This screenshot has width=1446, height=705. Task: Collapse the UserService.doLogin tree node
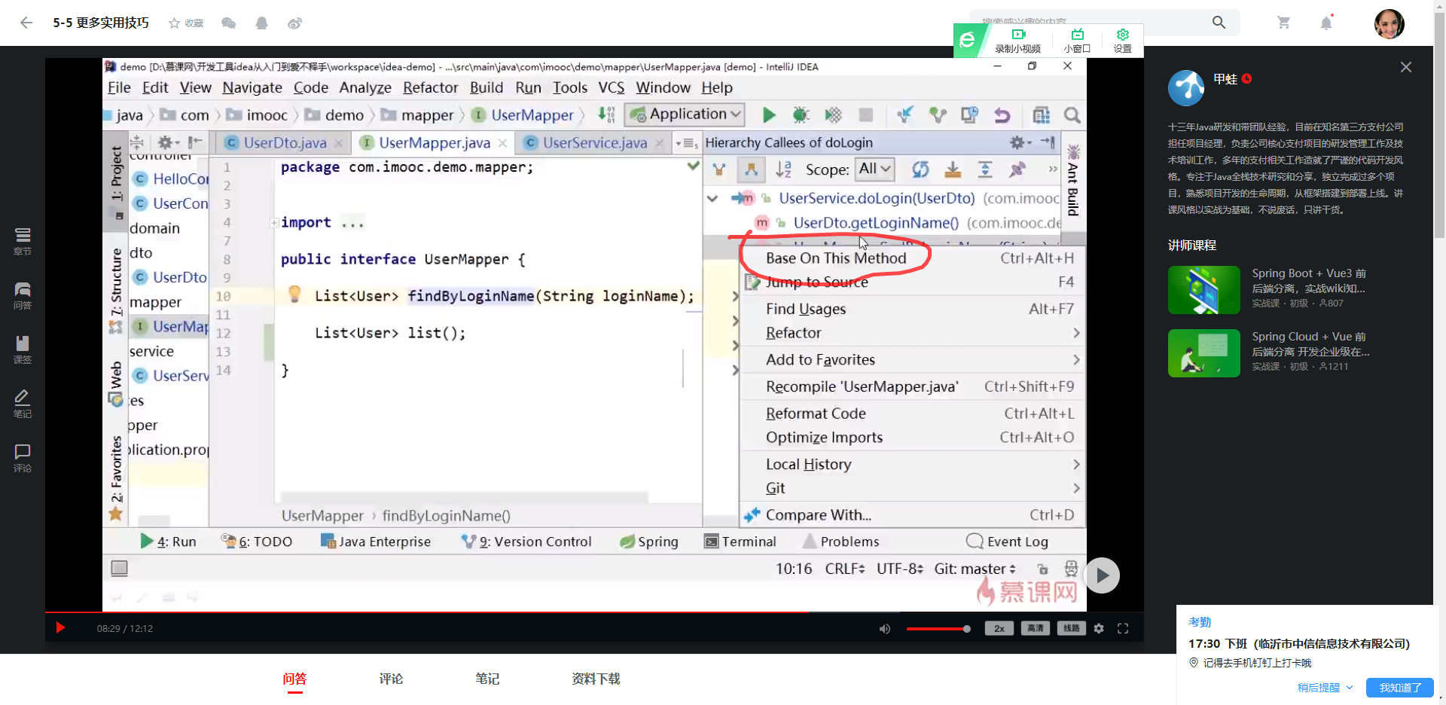[x=712, y=199]
